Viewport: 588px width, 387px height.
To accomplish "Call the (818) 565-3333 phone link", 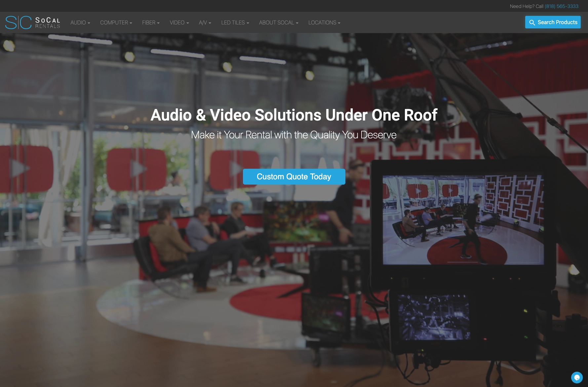I will coord(561,6).
